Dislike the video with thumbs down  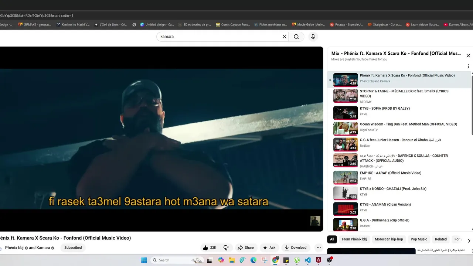pos(226,248)
